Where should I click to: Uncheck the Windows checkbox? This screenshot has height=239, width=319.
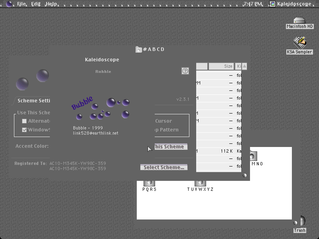point(24,130)
